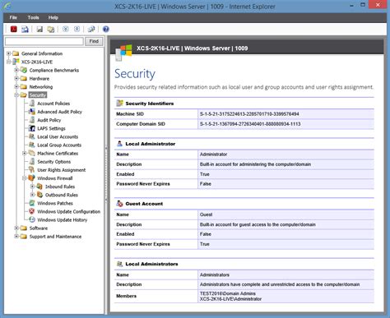Open the Tools menu
Image resolution: width=390 pixels, height=318 pixels.
pyautogui.click(x=33, y=17)
